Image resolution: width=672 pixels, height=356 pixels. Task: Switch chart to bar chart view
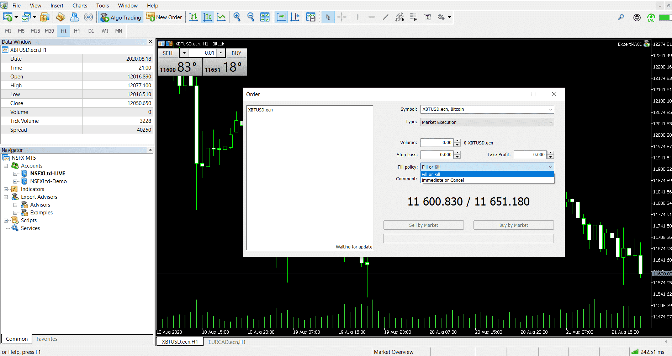[194, 17]
